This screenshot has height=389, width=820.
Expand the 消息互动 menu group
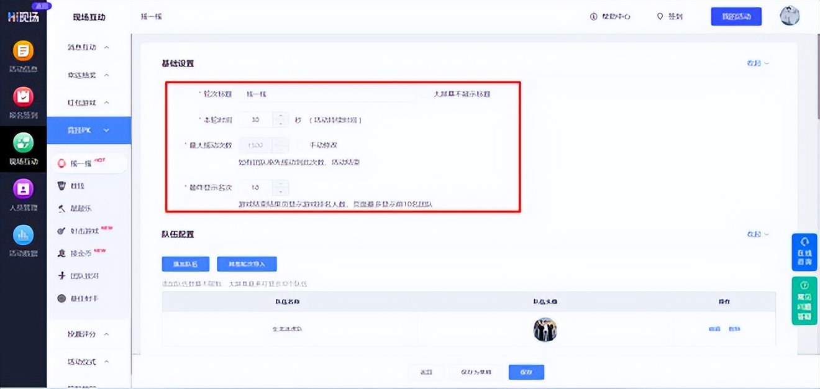pos(89,47)
